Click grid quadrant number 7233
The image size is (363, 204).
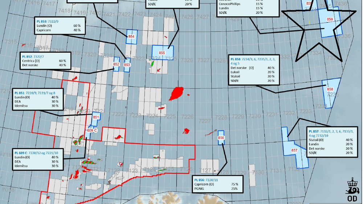[x=306, y=111]
